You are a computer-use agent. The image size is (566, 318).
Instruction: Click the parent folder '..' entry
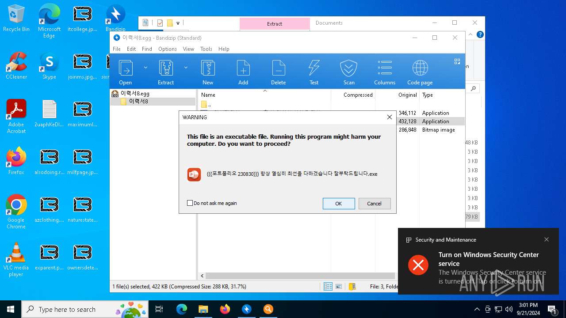pos(206,105)
